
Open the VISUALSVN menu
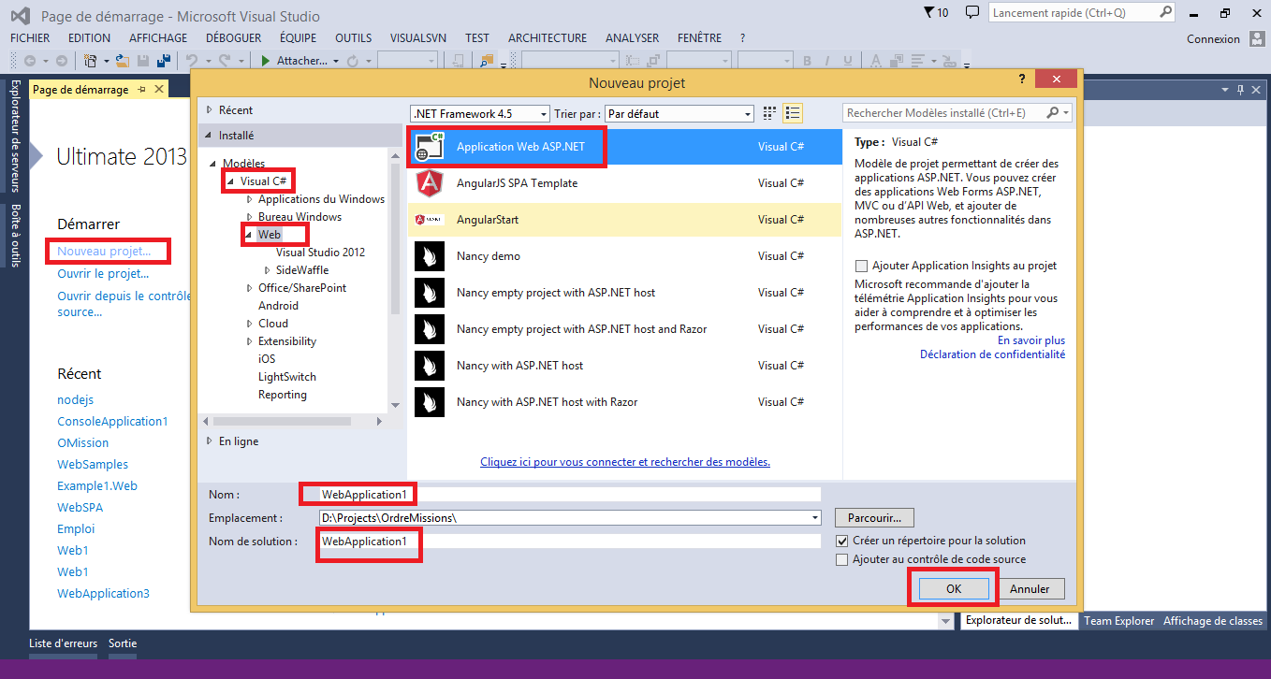[x=418, y=38]
